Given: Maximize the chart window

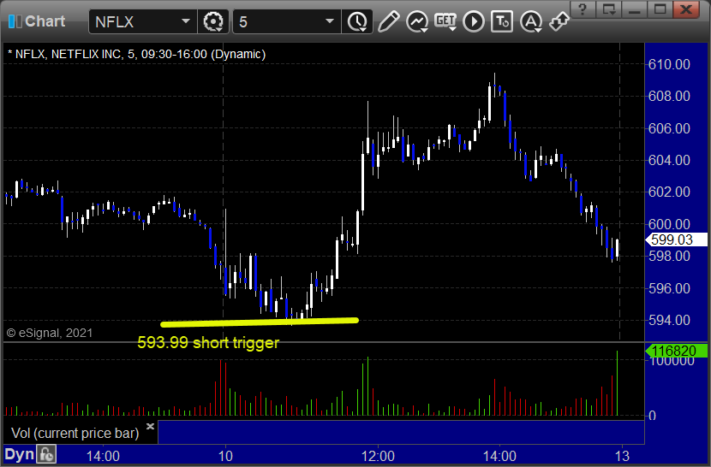Looking at the screenshot, I should click(660, 9).
